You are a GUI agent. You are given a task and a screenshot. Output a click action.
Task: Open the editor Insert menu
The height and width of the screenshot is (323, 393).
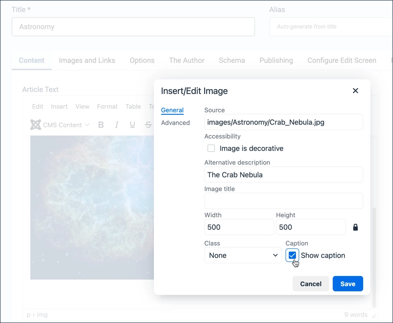(59, 107)
